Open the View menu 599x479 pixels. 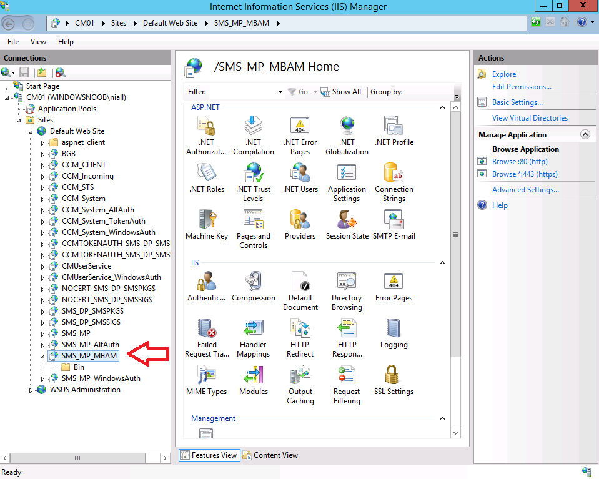tap(38, 42)
